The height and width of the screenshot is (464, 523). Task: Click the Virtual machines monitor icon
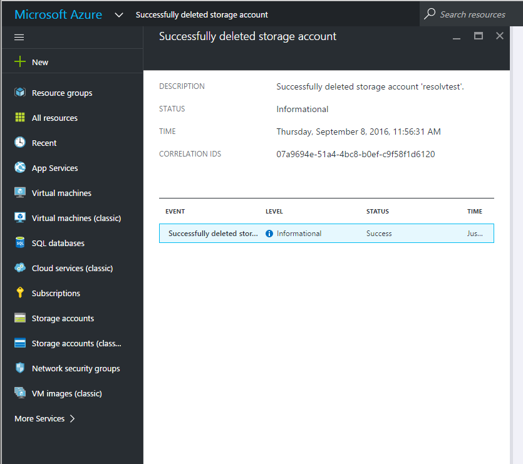pyautogui.click(x=20, y=192)
